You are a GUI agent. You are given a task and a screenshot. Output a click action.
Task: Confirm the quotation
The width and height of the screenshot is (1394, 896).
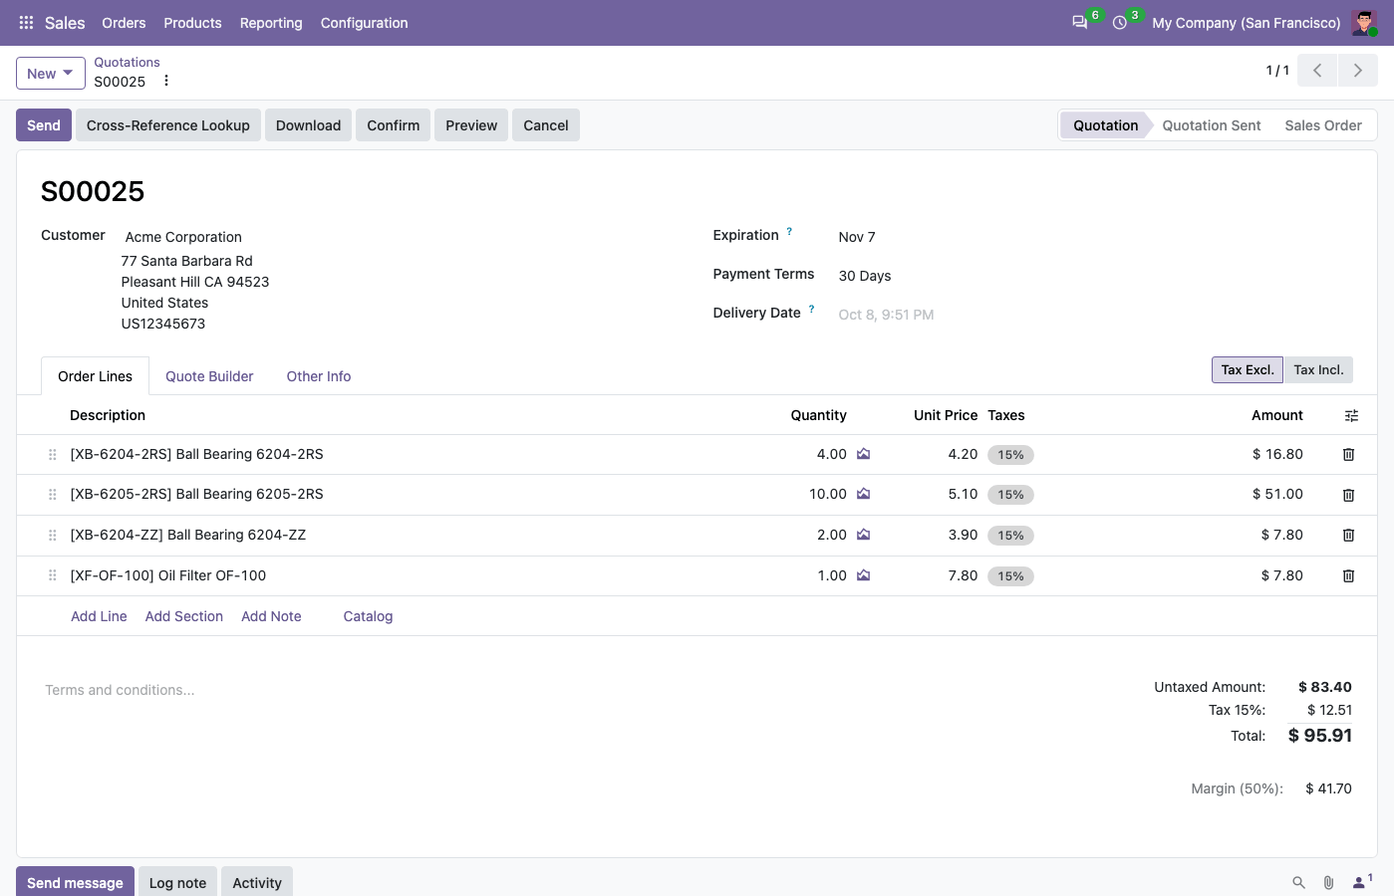pos(394,125)
